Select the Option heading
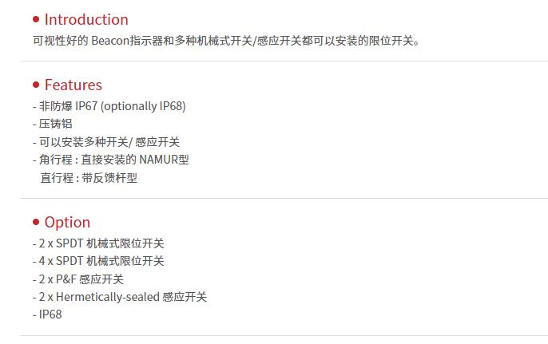Image resolution: width=548 pixels, height=344 pixels. (x=67, y=222)
